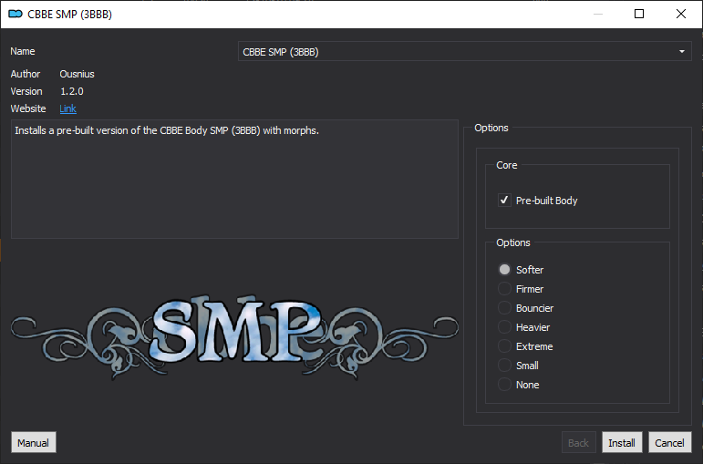Click the Manual button
The image size is (703, 464).
point(34,442)
